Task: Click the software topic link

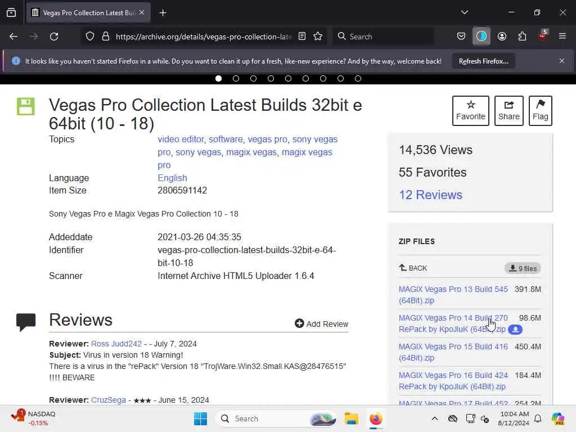Action: 226,139
